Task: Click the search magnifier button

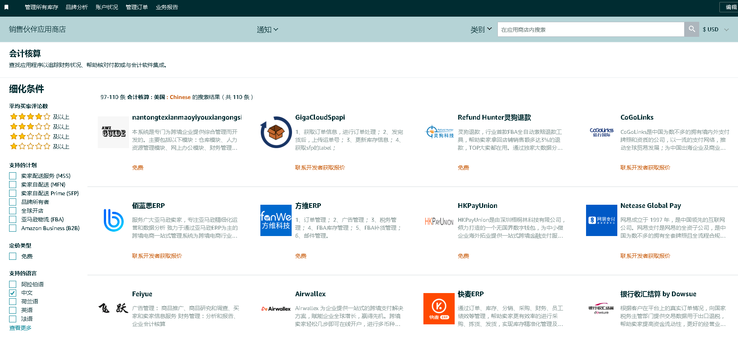Action: 692,29
